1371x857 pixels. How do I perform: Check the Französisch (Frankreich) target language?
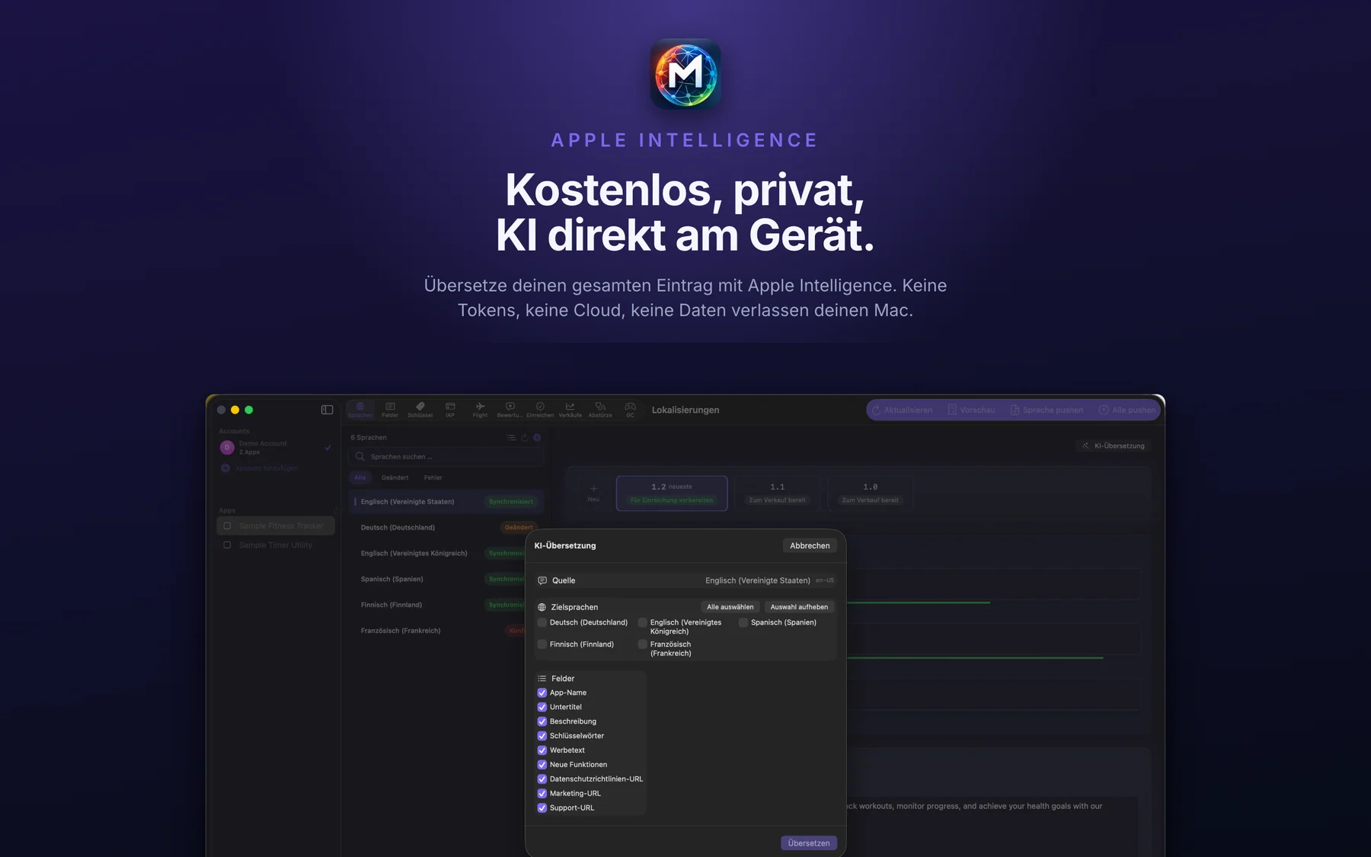[642, 644]
